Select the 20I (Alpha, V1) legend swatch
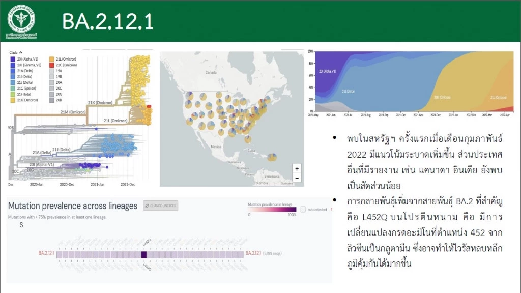This screenshot has width=521, height=293. [12, 59]
